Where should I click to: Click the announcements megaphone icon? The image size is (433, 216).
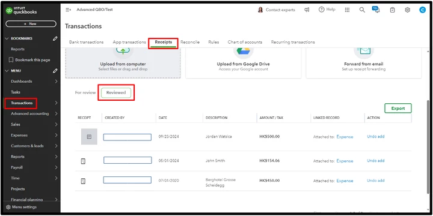tap(307, 10)
